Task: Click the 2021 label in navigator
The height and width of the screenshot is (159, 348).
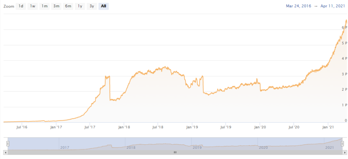Action: pyautogui.click(x=329, y=148)
